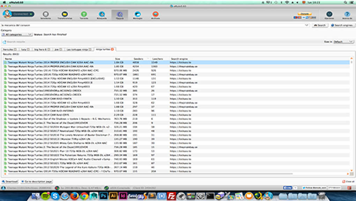Open the Search engines dialog
The height and width of the screenshot is (201, 356).
coord(342,25)
